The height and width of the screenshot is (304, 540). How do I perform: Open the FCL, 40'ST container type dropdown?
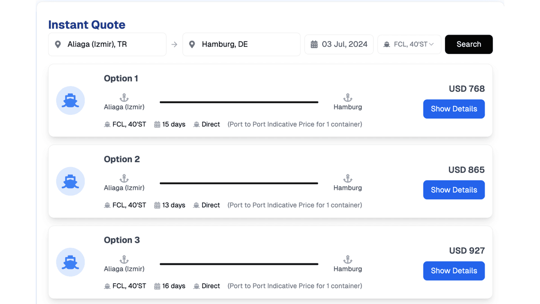click(409, 44)
